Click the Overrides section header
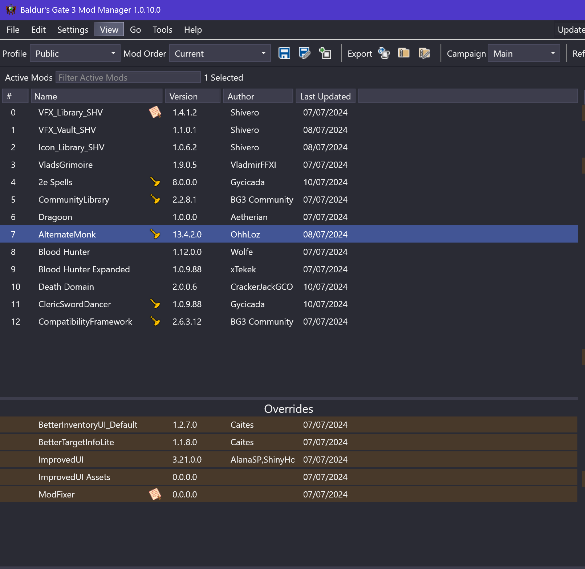The image size is (585, 569). pos(289,409)
